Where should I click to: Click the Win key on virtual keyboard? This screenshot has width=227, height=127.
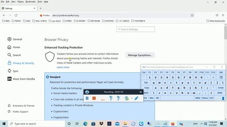151,98
